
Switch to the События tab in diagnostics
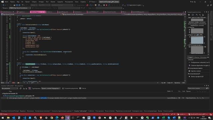196,57
